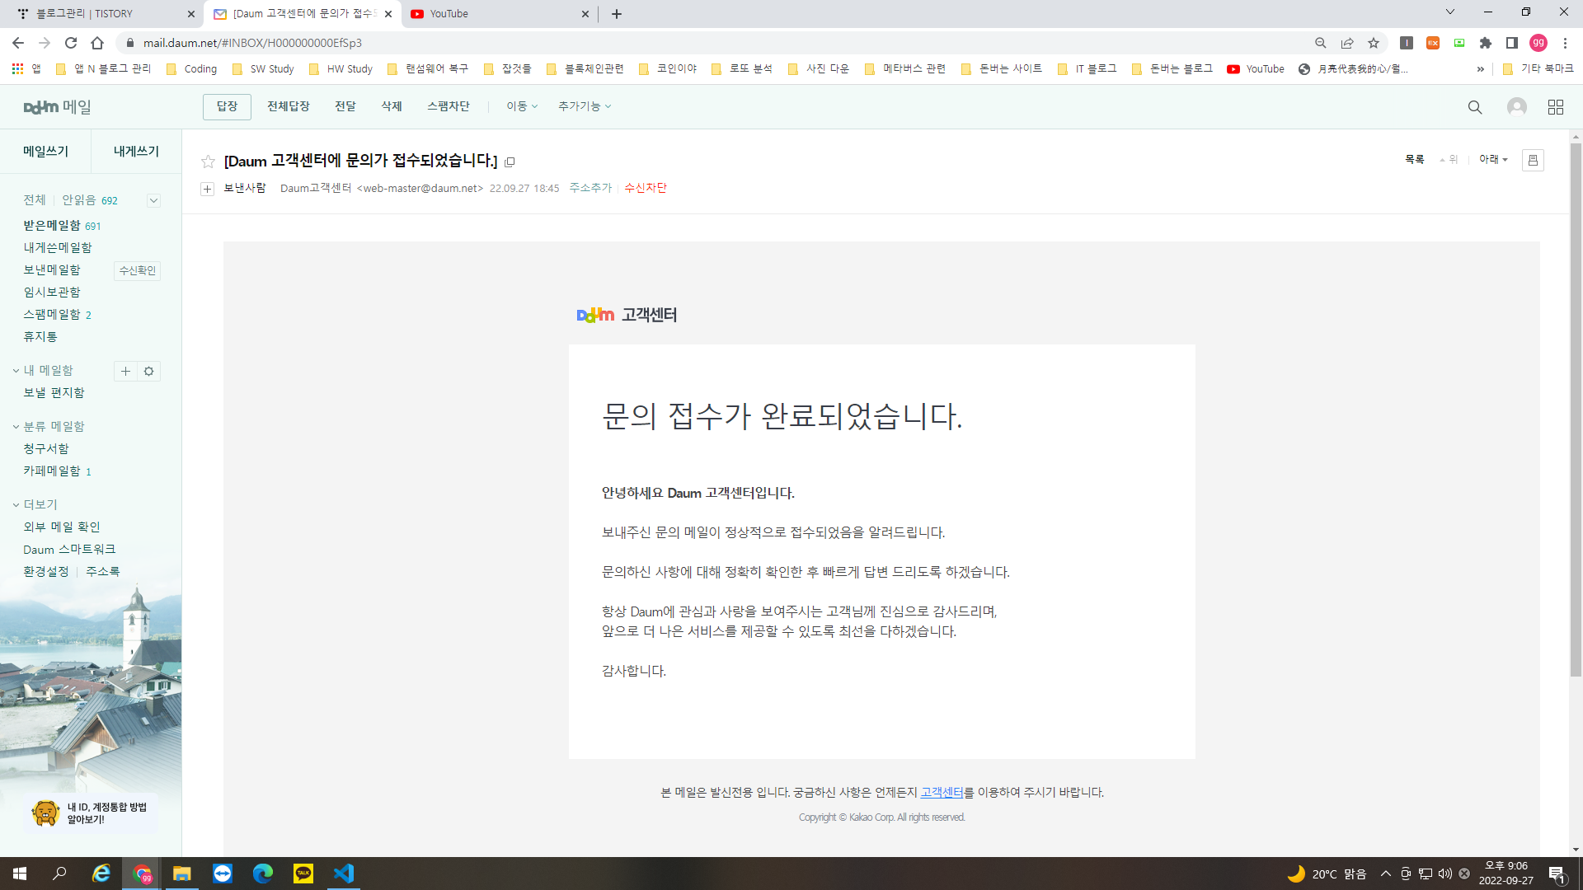The image size is (1583, 890).
Task: Expand the 전체/안읽음 filter dropdown
Action: pyautogui.click(x=153, y=200)
